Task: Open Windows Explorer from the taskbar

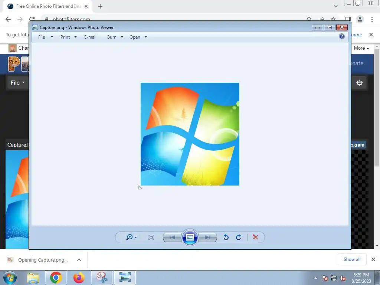Action: coord(33,278)
